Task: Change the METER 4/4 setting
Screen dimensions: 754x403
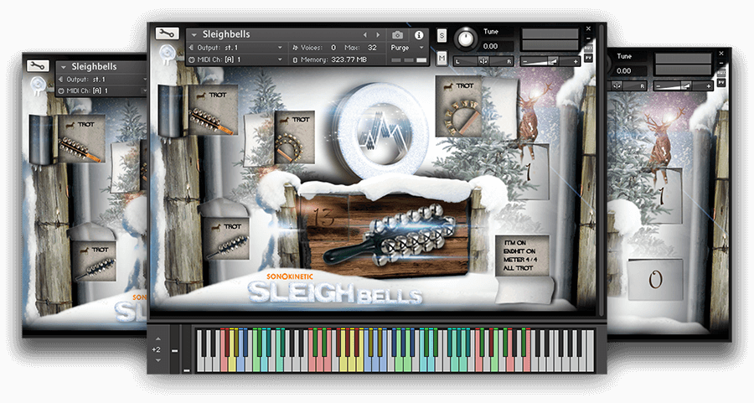Action: [x=521, y=260]
